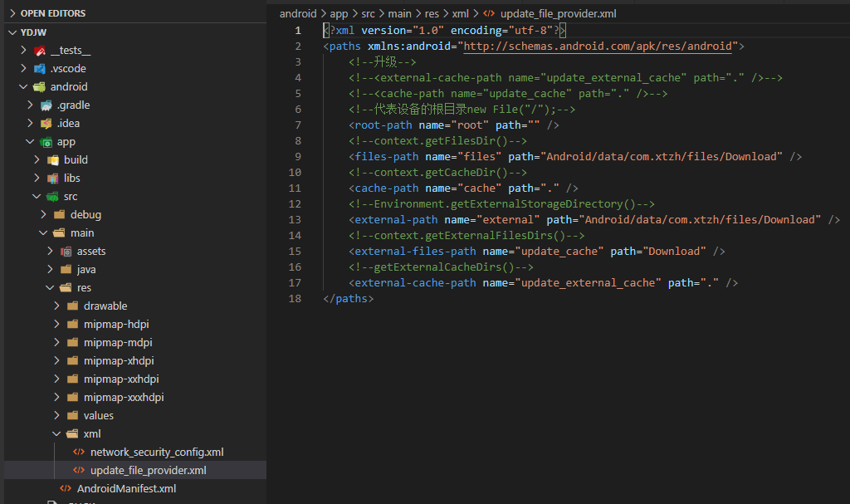Screen dimensions: 850x504
Task: Click the .vscode folder icon
Action: tap(40, 69)
